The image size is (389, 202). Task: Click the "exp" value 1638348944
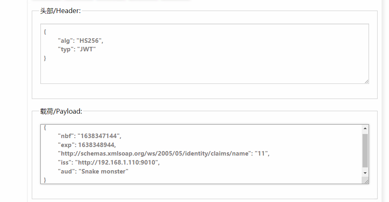click(x=96, y=145)
